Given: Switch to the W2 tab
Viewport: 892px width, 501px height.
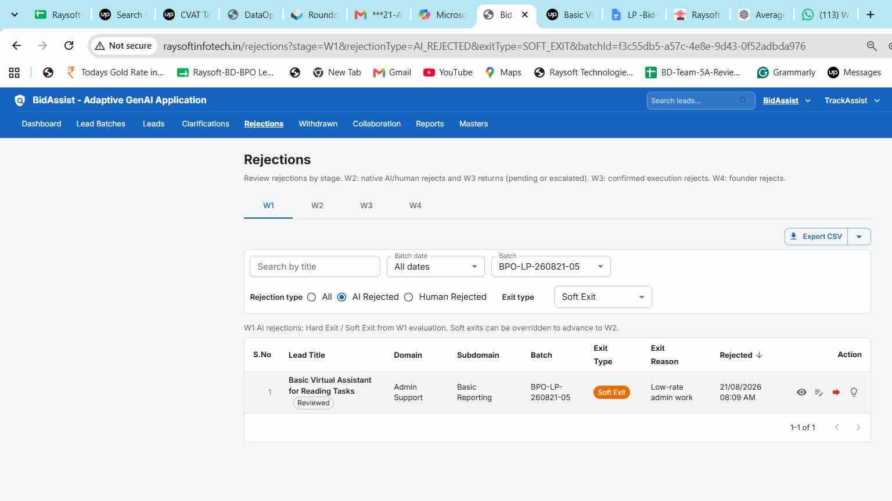Looking at the screenshot, I should [x=317, y=205].
